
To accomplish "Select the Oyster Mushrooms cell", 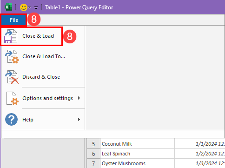I will tap(137, 163).
